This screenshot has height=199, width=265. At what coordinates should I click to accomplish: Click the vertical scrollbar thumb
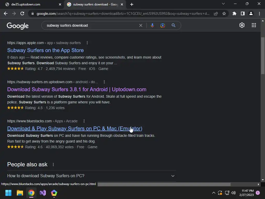click(x=263, y=55)
